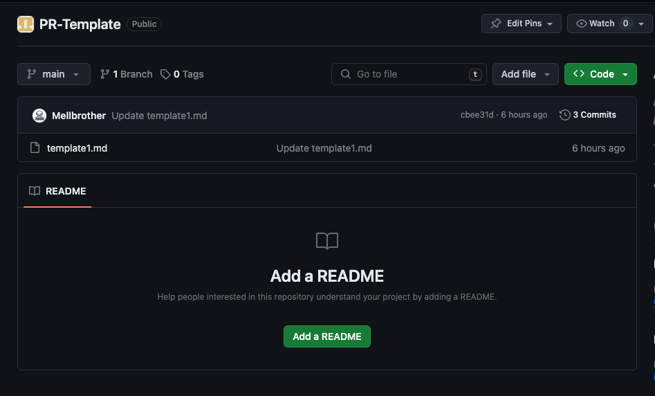Screen dimensions: 655x396
Task: Click the Add a README heading
Action: point(327,276)
